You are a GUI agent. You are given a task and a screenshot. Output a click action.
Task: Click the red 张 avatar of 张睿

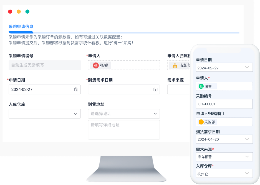coord(96,65)
